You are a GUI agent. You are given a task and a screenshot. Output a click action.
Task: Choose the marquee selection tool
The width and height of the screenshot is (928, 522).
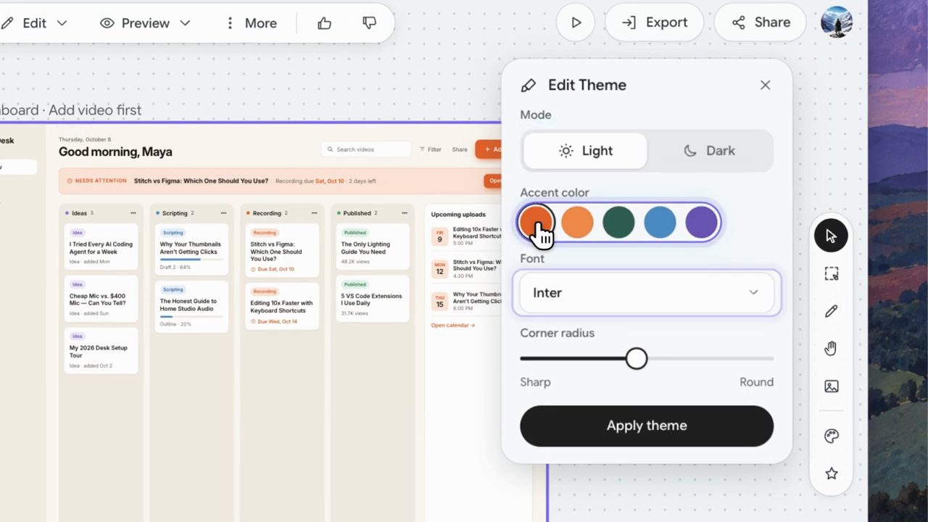coord(831,274)
